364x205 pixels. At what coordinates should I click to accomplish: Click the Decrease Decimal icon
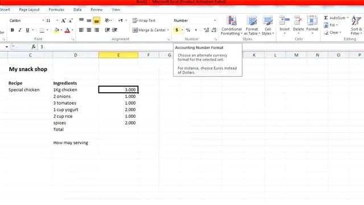(x=214, y=30)
